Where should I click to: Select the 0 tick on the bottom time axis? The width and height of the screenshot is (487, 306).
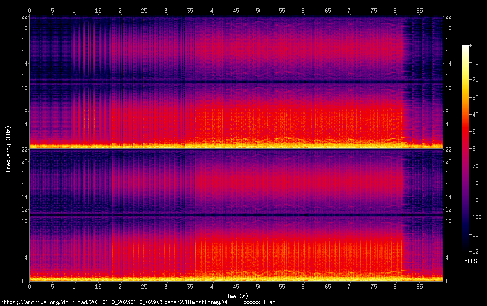tap(29, 286)
